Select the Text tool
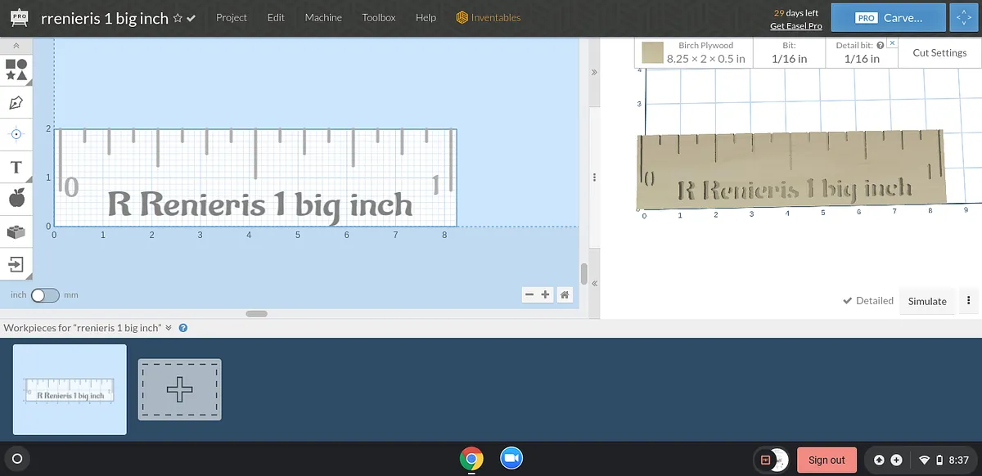Screen dimensions: 982x476 [16, 167]
